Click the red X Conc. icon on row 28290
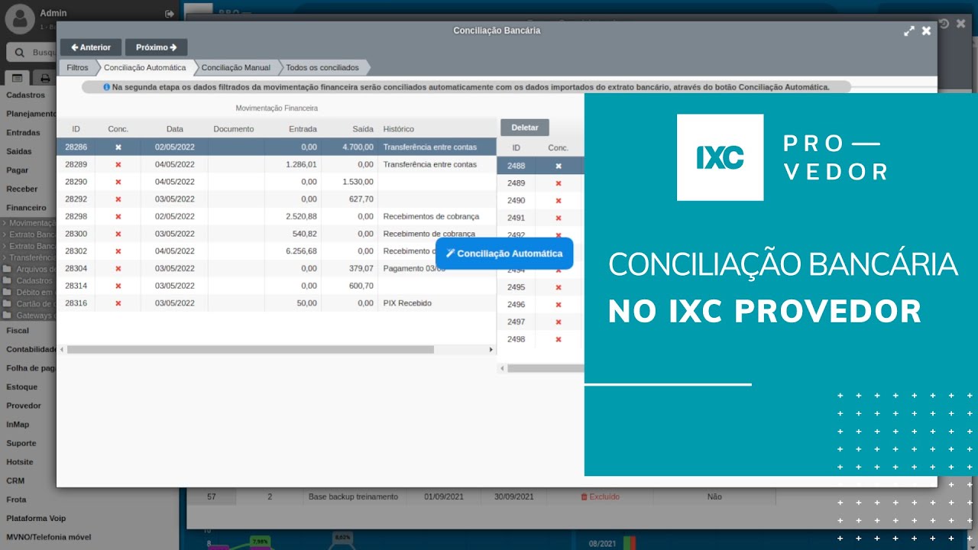978x550 pixels. point(118,182)
